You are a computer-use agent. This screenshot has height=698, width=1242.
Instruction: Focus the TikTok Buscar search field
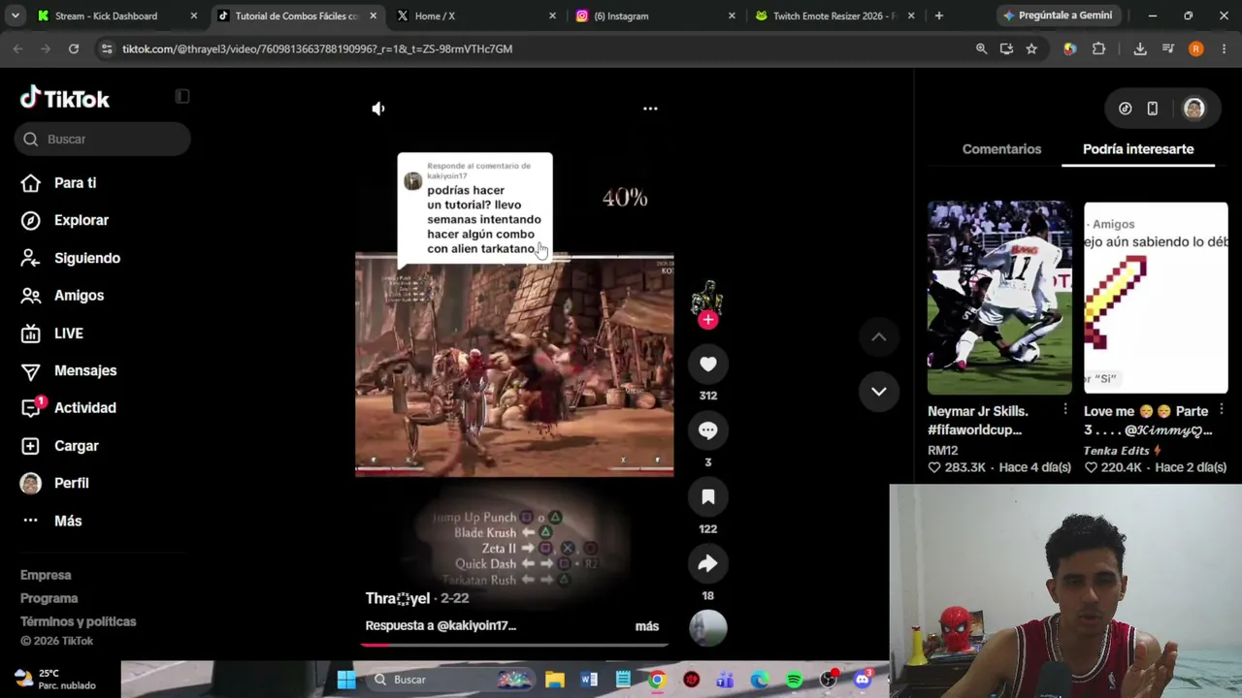click(x=103, y=139)
